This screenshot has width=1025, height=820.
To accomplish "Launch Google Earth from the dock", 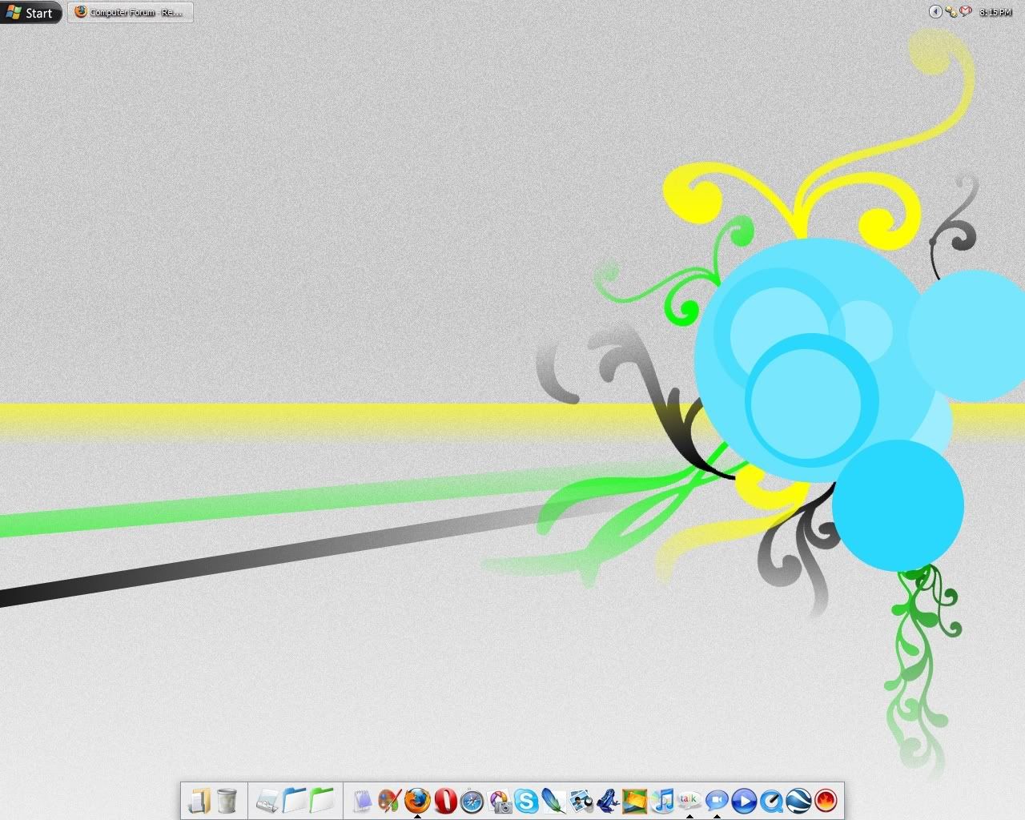I will coord(798,800).
